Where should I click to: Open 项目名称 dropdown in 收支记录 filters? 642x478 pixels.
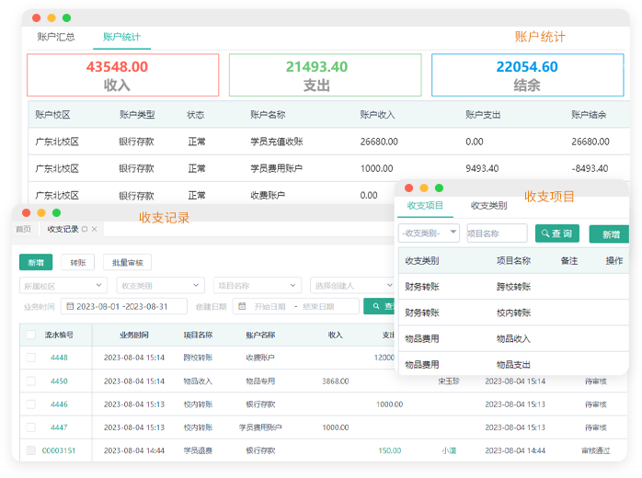(x=258, y=286)
